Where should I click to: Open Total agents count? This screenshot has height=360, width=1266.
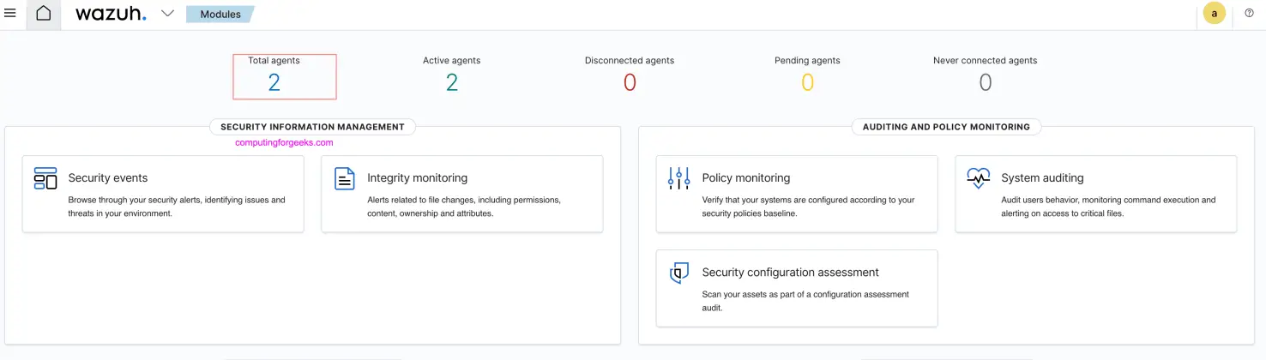point(274,82)
